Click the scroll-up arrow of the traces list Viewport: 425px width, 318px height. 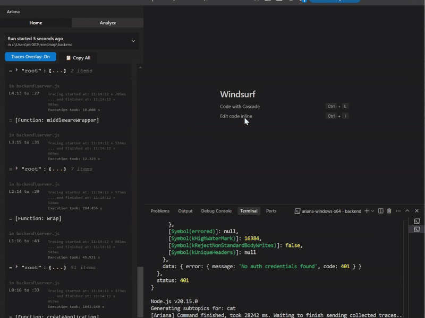[140, 67]
